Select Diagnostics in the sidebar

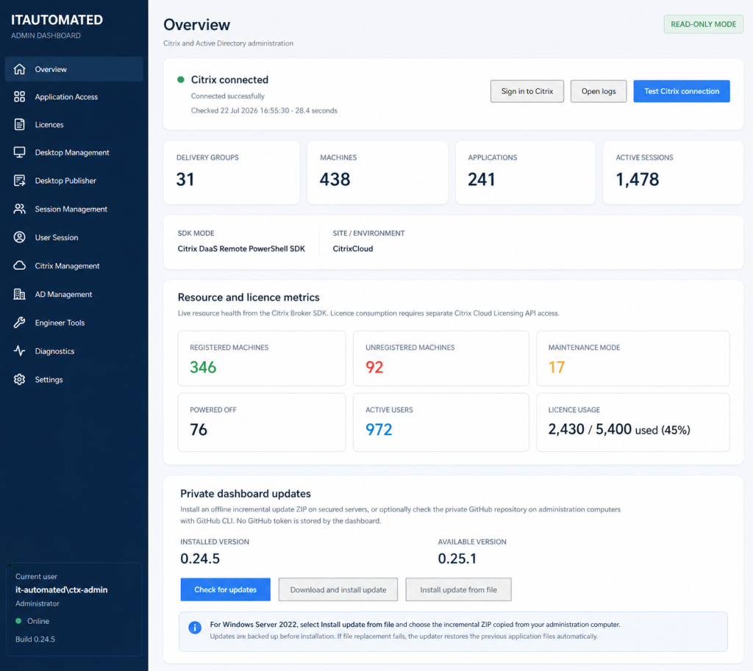pos(74,351)
